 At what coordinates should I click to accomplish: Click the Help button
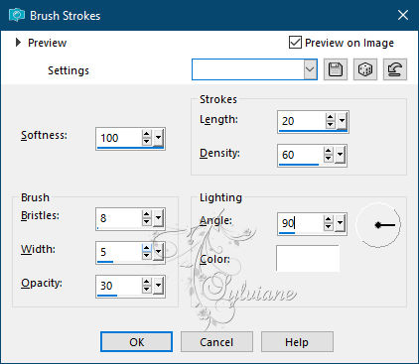tap(297, 342)
